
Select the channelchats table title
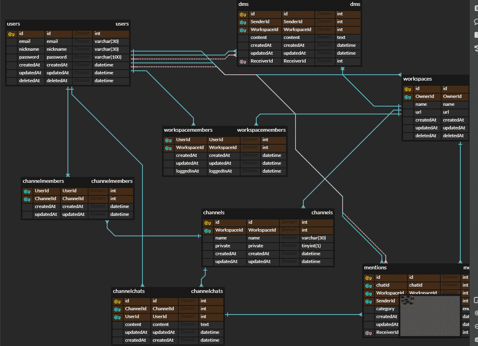coord(129,291)
